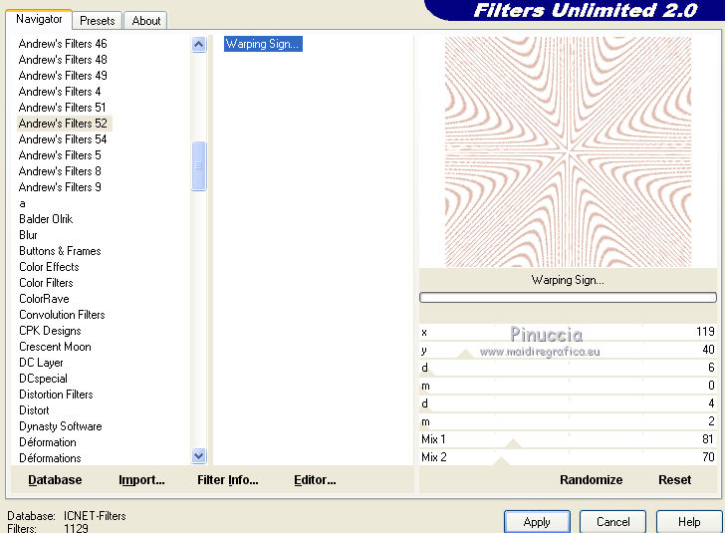Click the Import... button
The image size is (725, 533).
point(141,480)
